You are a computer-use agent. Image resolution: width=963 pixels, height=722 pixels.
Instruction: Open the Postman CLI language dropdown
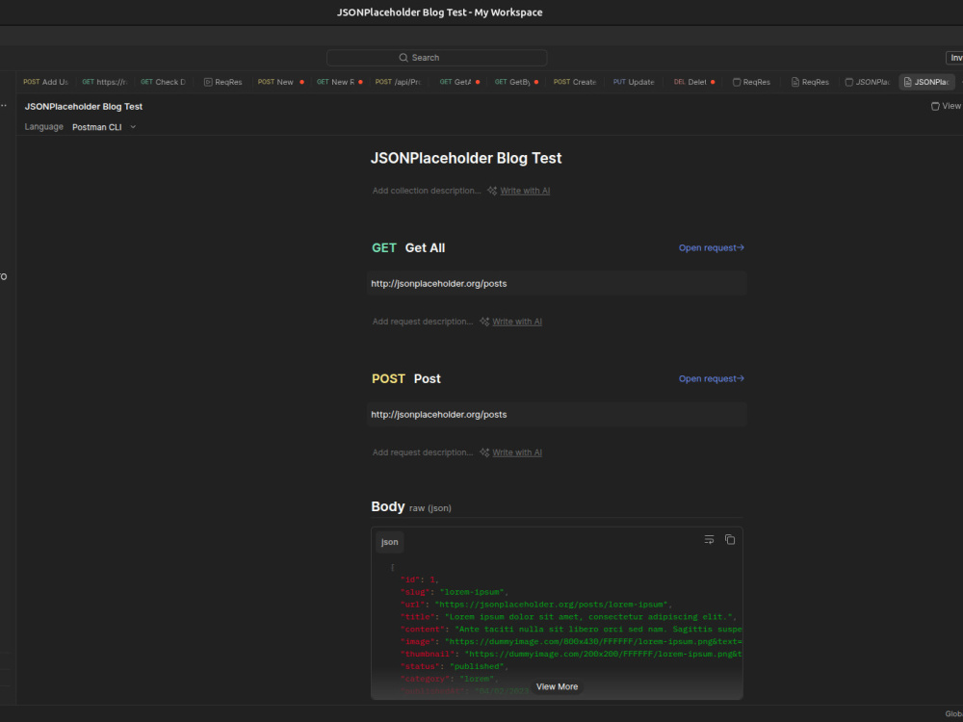(x=104, y=127)
